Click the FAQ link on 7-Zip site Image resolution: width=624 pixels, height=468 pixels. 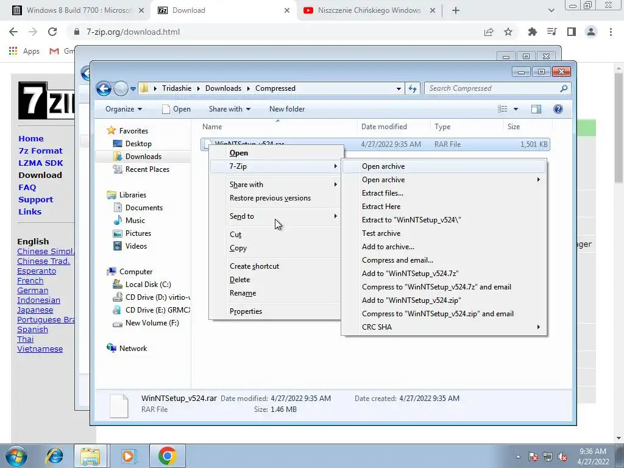pos(27,188)
